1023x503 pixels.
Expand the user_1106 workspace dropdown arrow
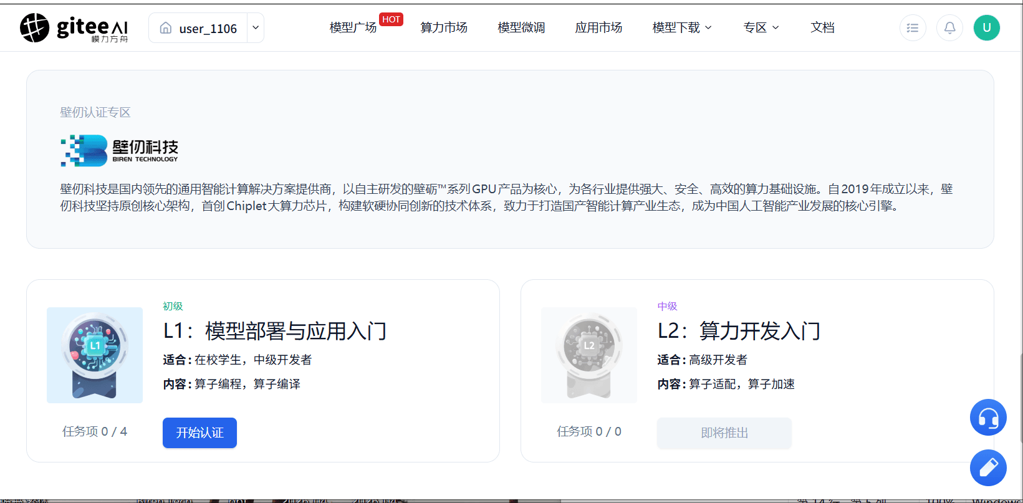coord(256,28)
